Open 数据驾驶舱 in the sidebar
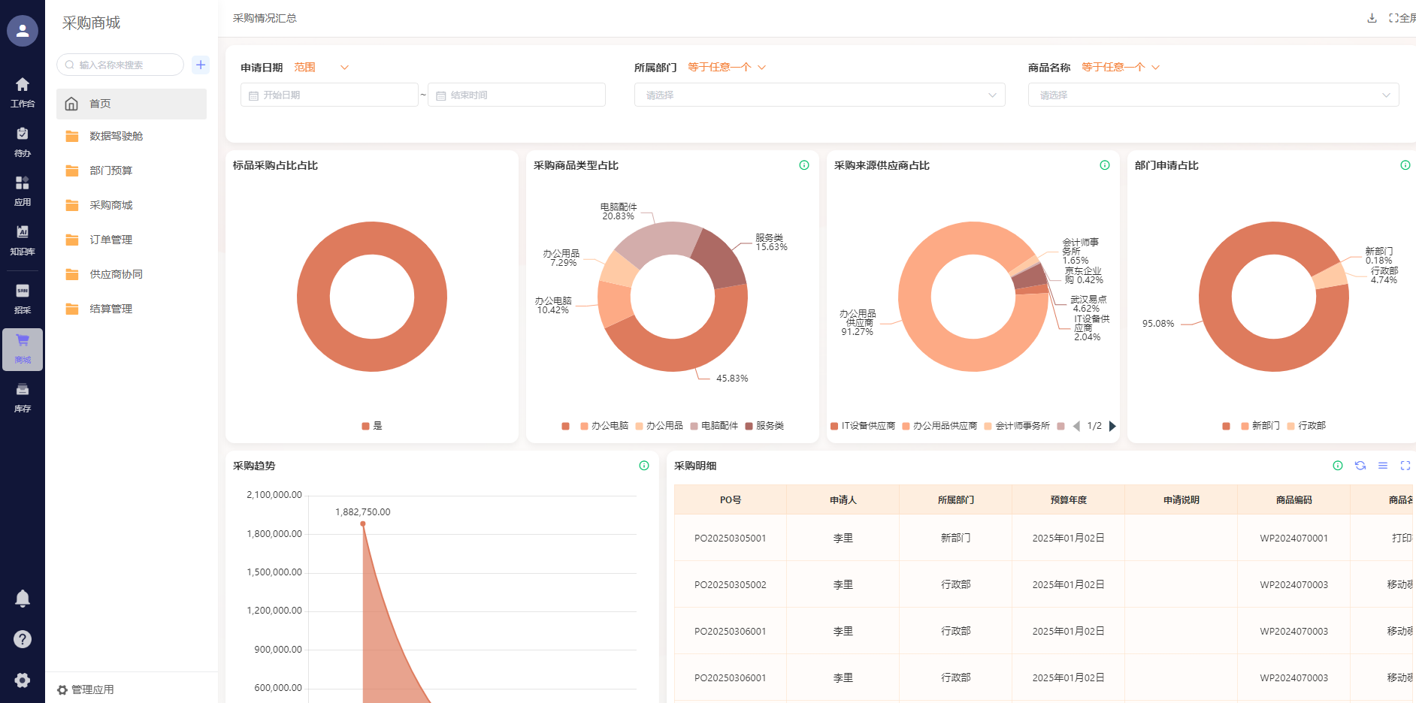This screenshot has height=703, width=1416. point(116,136)
